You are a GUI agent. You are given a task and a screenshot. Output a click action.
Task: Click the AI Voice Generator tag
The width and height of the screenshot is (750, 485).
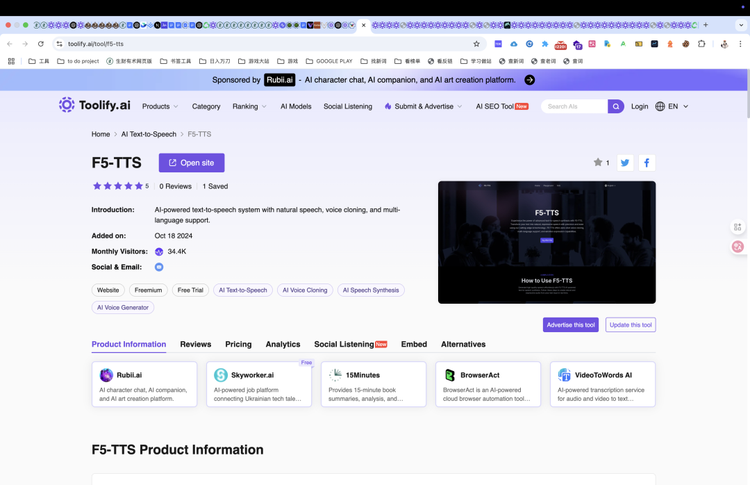point(123,307)
